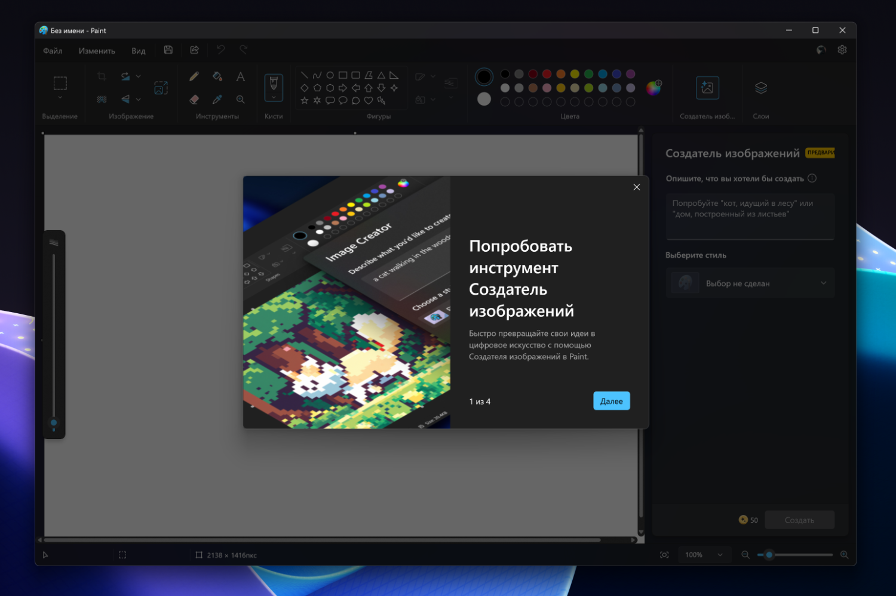Pick the Fill bucket tool

coord(217,76)
